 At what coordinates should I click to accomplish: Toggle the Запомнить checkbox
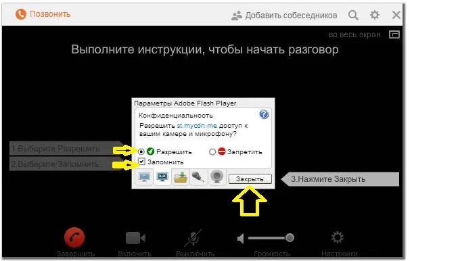pos(141,162)
